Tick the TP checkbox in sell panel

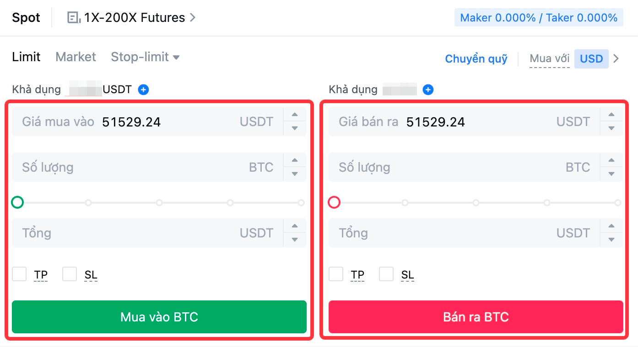[336, 274]
